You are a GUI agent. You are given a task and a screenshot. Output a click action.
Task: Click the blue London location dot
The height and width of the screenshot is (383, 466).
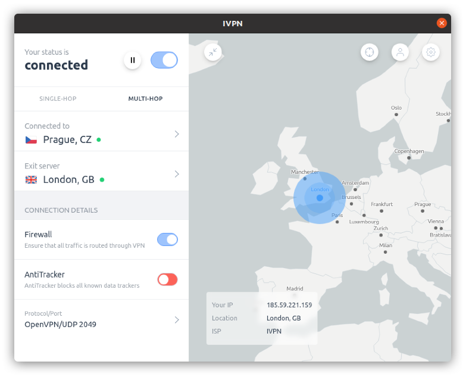(x=320, y=198)
